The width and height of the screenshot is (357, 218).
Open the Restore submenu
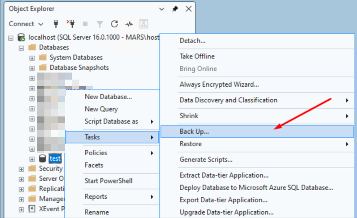190,144
